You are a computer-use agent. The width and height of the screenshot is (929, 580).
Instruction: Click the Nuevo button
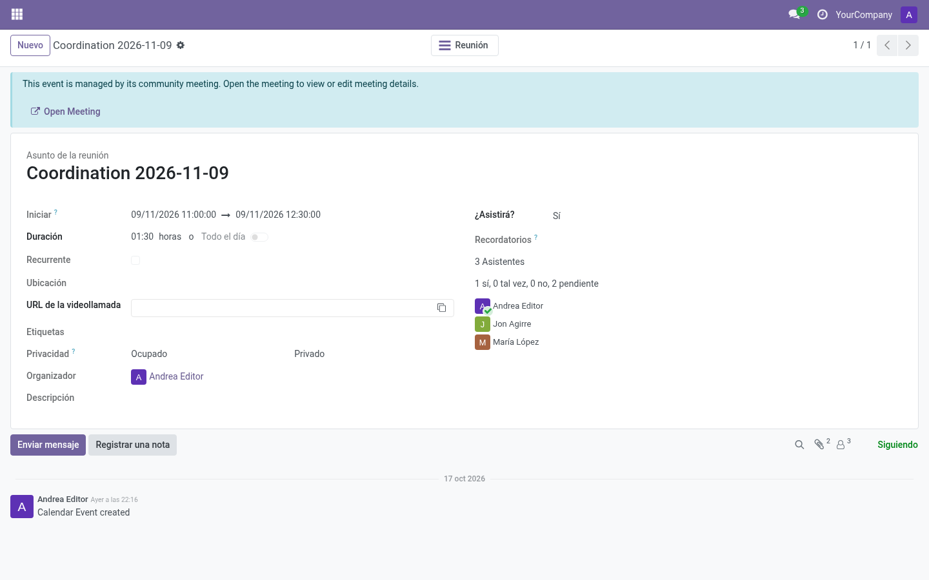pyautogui.click(x=30, y=45)
